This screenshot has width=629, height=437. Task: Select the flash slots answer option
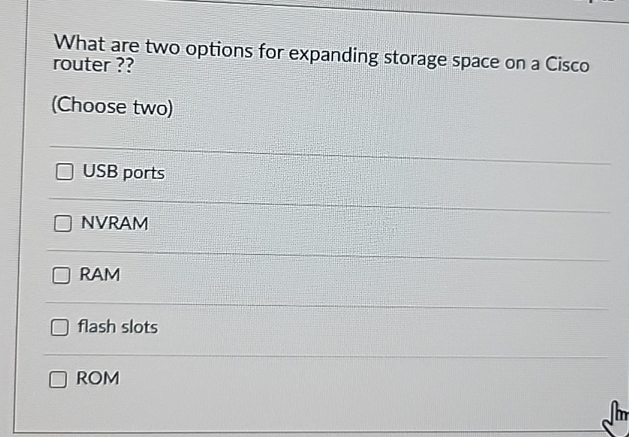[117, 326]
